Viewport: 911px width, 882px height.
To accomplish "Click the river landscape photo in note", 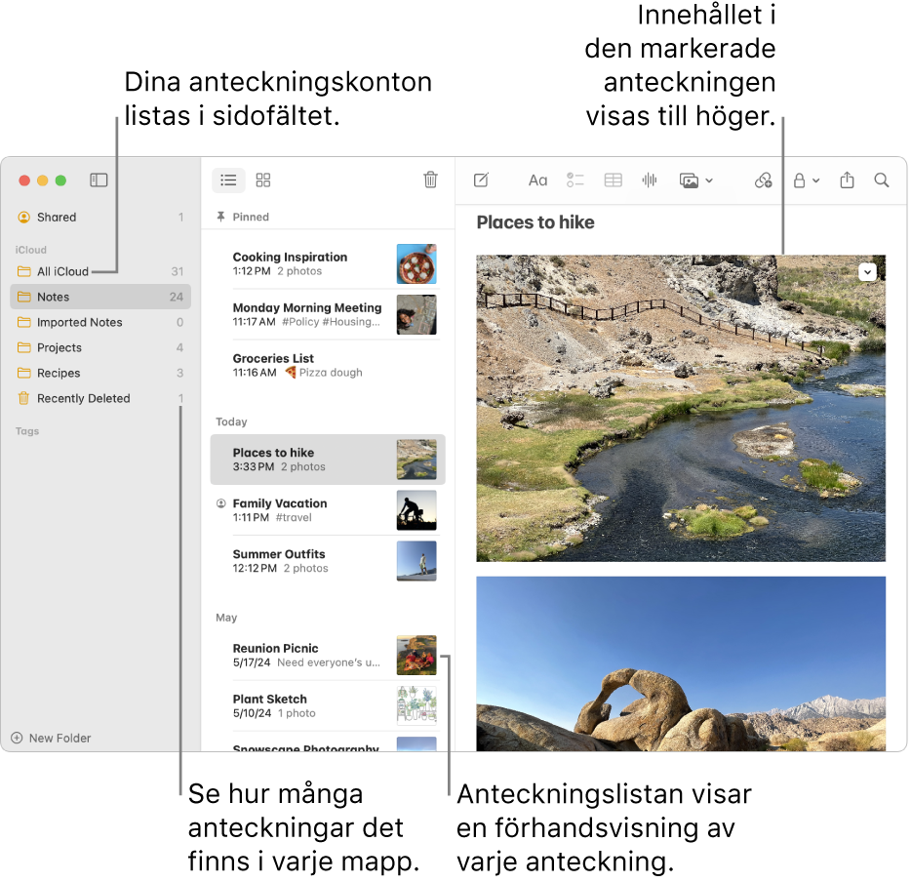I will pos(681,409).
